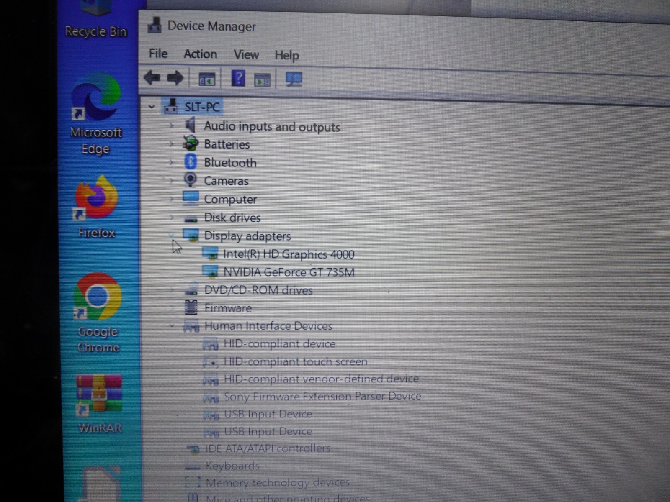This screenshot has height=502, width=670.
Task: Select Sony Firmware Extension Parser Device
Action: click(322, 396)
